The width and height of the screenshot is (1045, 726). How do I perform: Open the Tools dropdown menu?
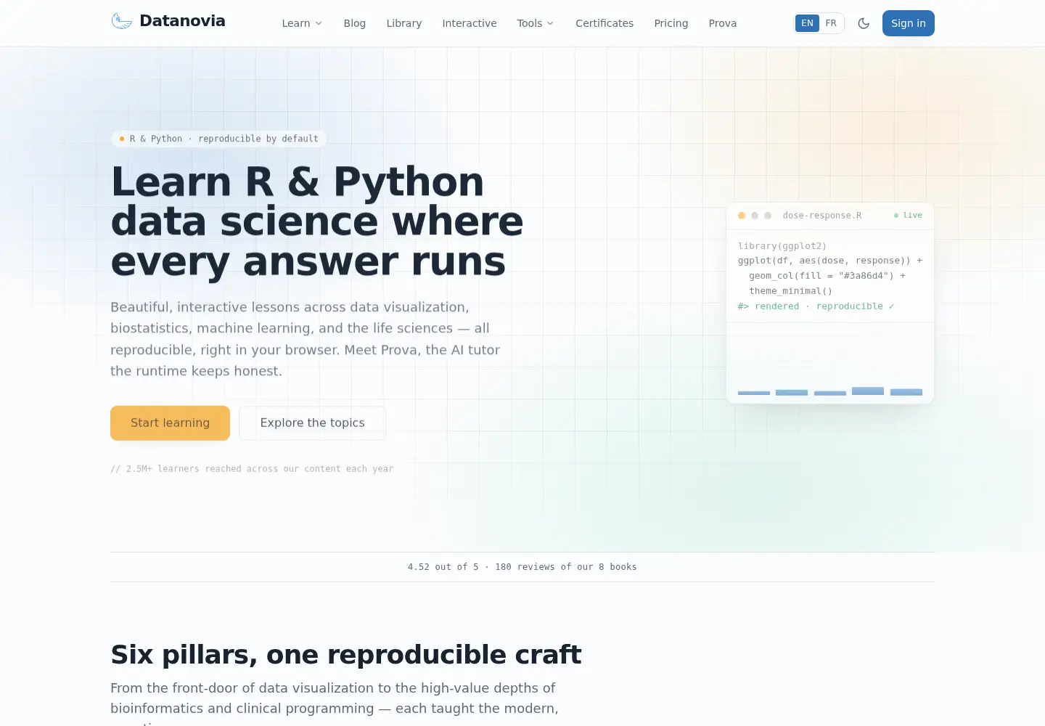536,23
